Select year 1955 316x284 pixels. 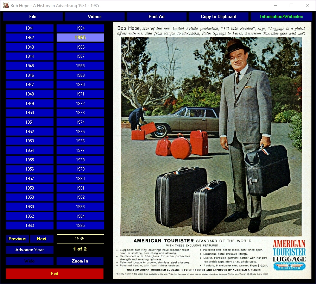point(30,160)
